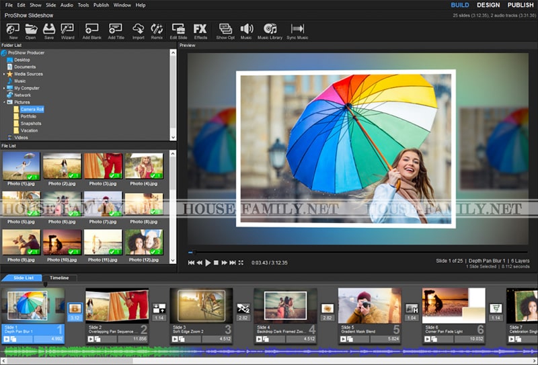Viewport: 538px width, 365px height.
Task: Expand the My Computer tree node
Action: (4, 88)
